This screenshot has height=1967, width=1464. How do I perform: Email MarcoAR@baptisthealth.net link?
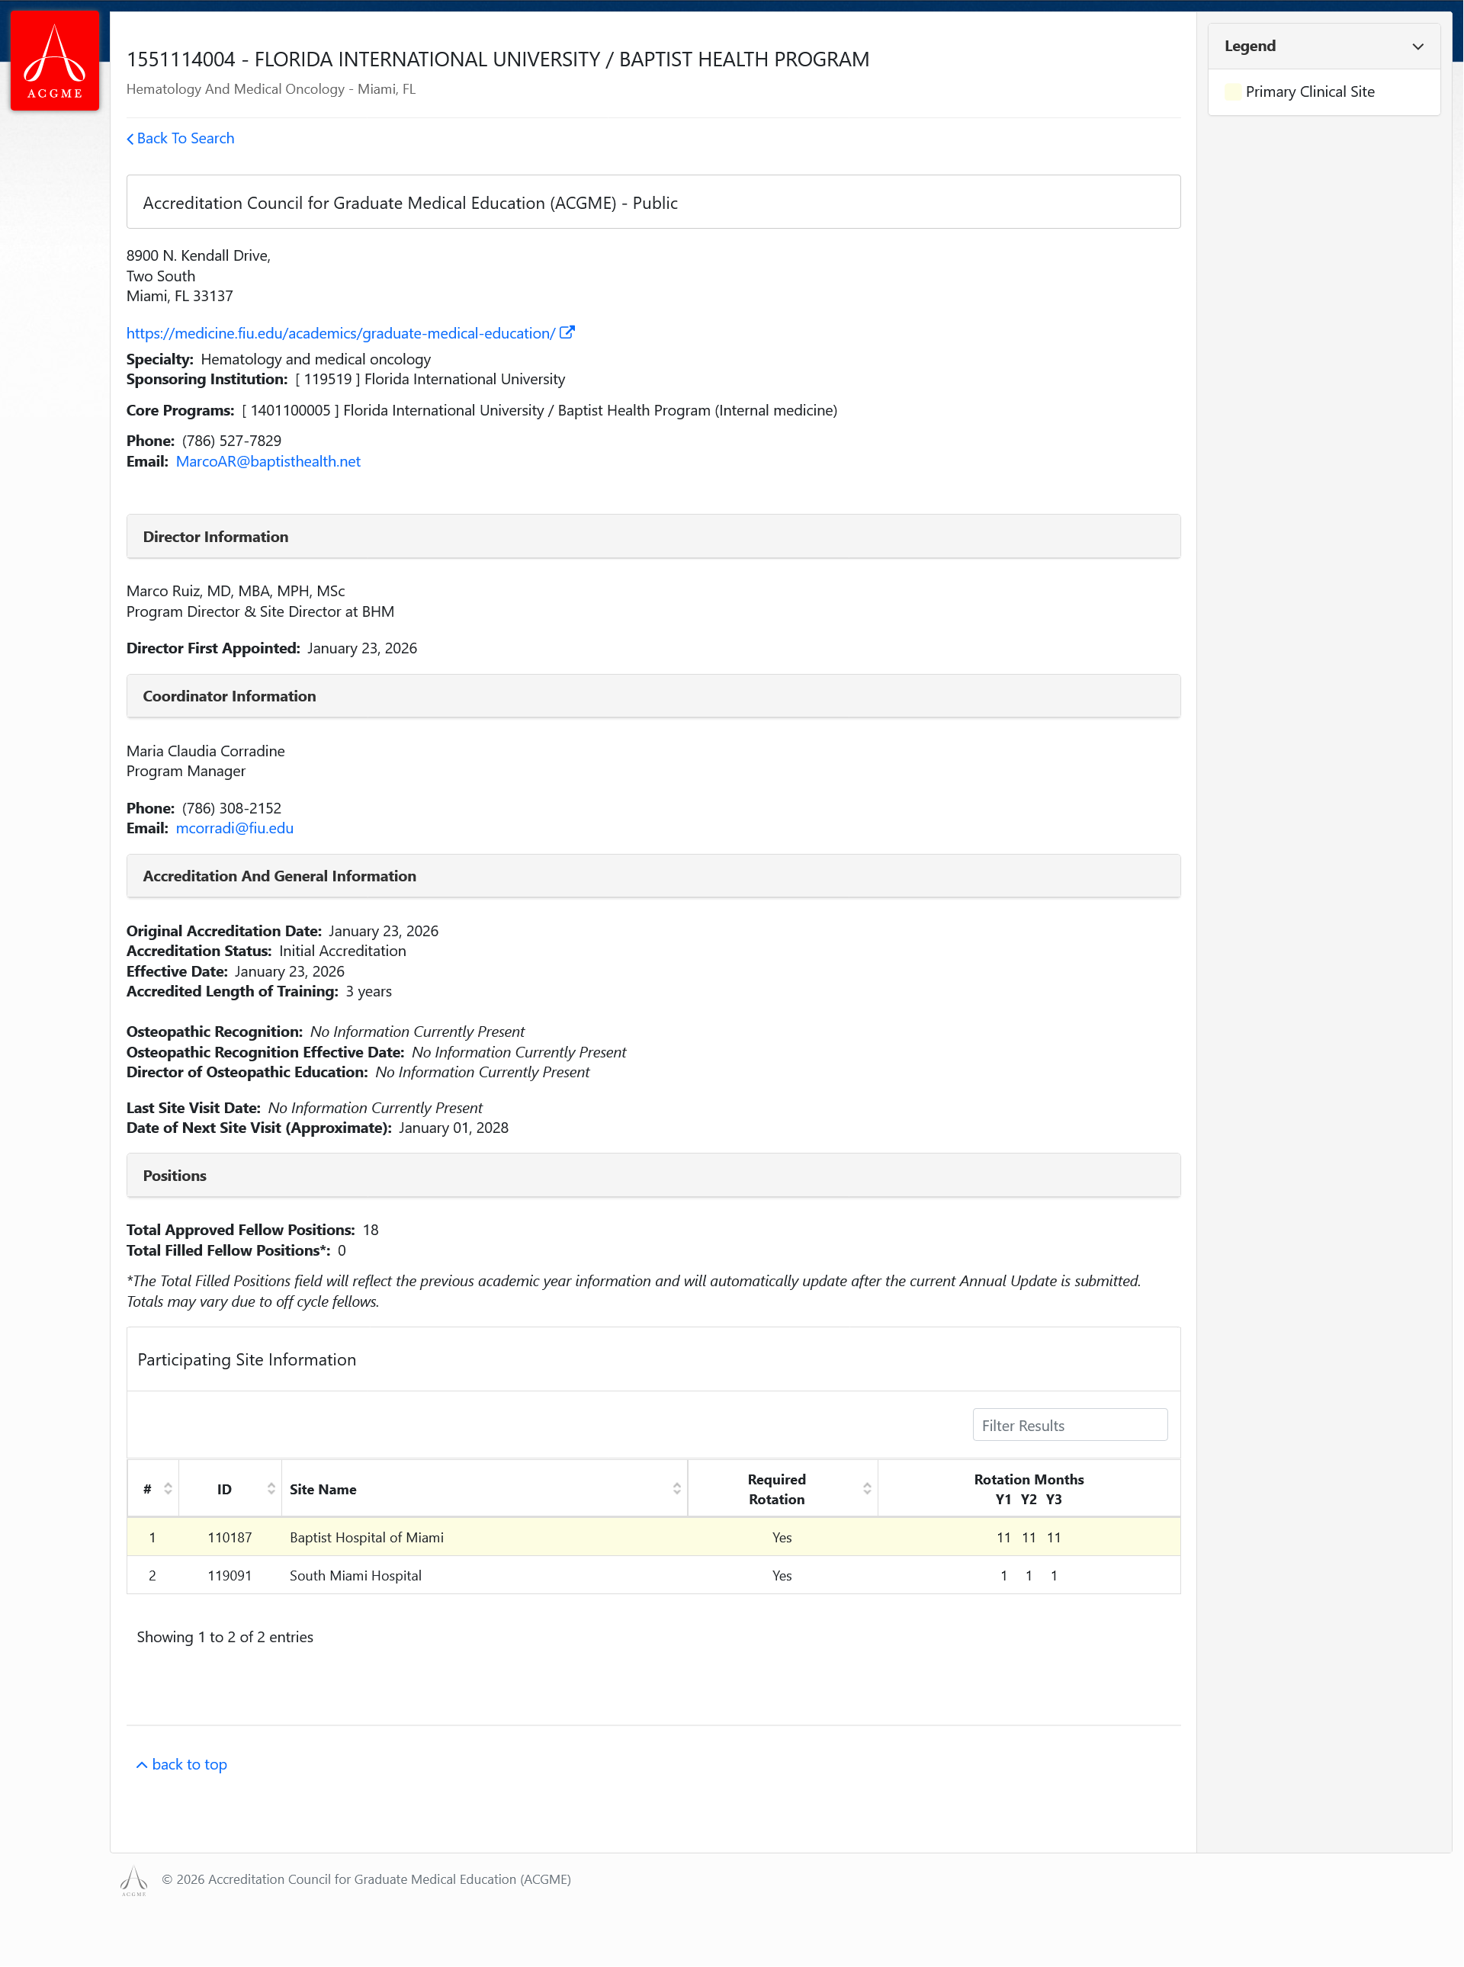tap(268, 461)
